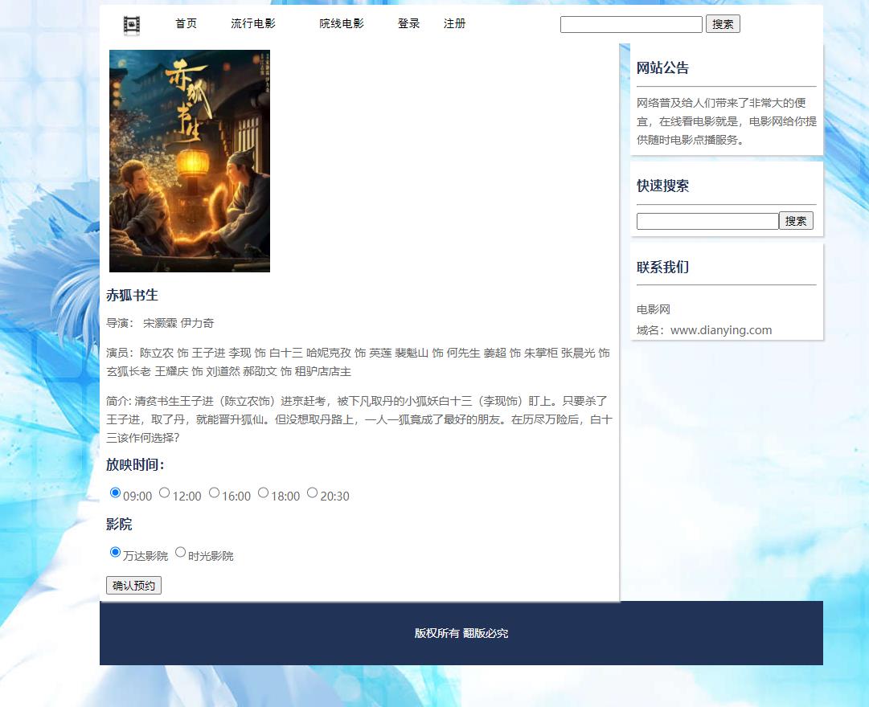Click the 搜索 button under 快速搜索

pyautogui.click(x=796, y=221)
